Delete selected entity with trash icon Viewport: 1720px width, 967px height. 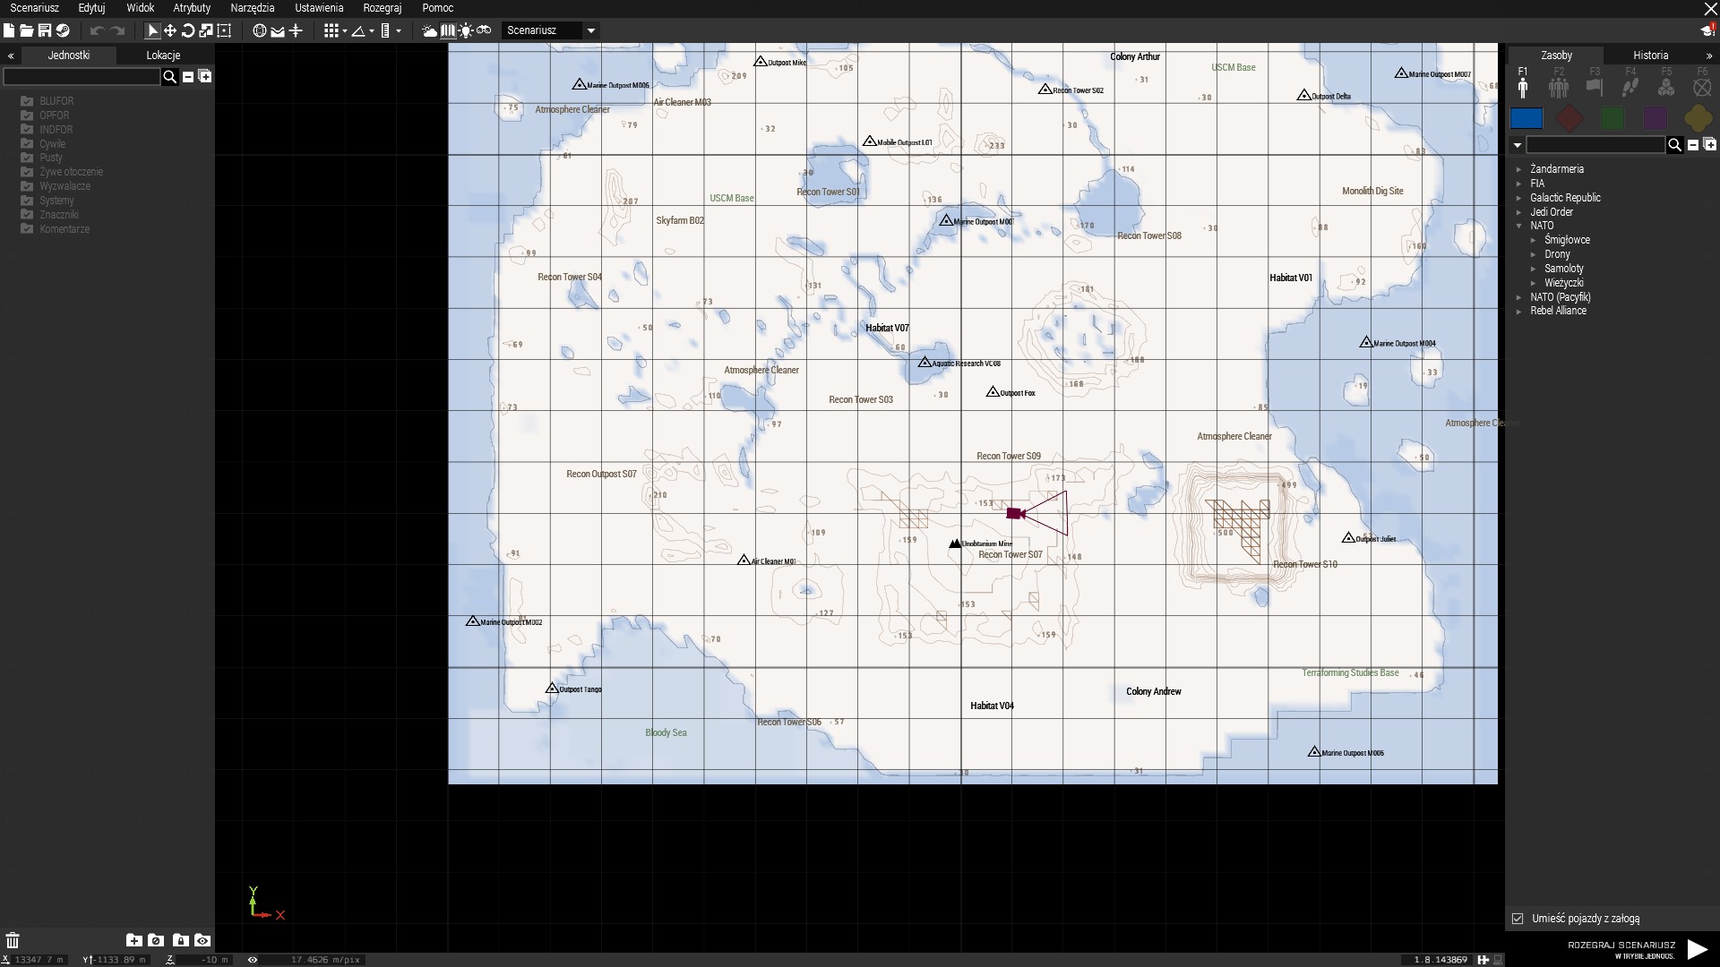pos(13,940)
